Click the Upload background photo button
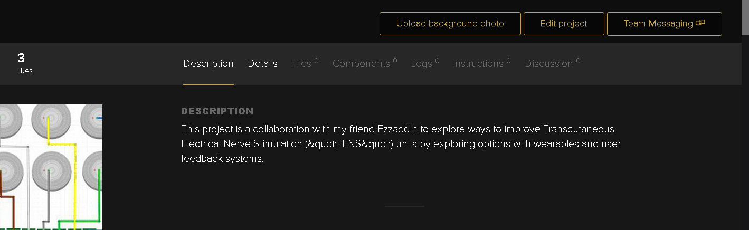749x230 pixels. click(x=450, y=24)
